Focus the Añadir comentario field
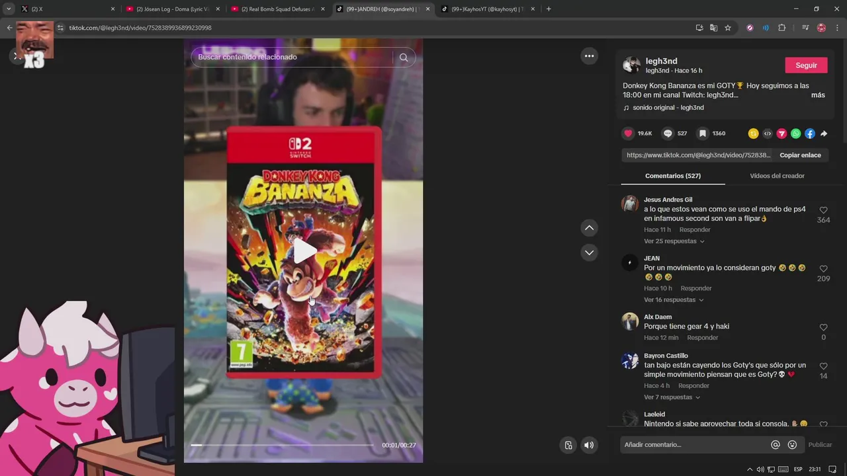This screenshot has height=476, width=847. [x=695, y=445]
